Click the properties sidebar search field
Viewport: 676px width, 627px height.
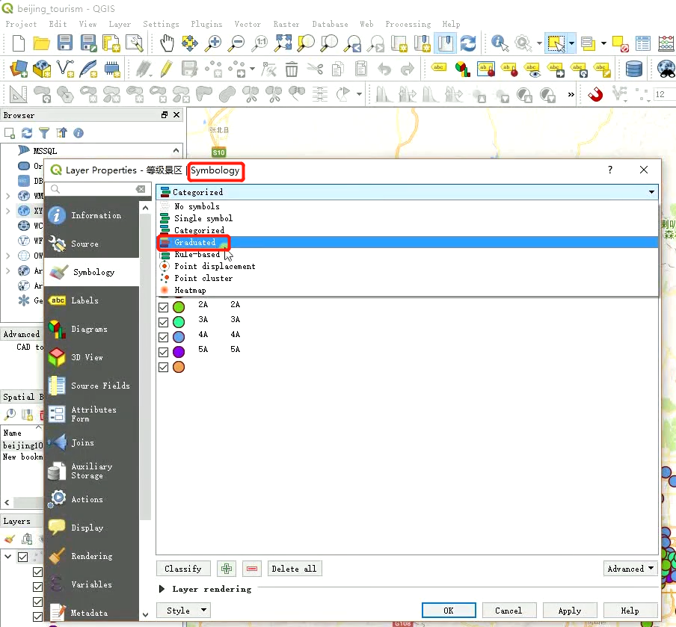tap(98, 189)
